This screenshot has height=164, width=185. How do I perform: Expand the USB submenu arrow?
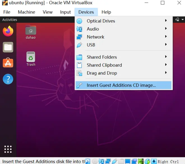(166, 45)
